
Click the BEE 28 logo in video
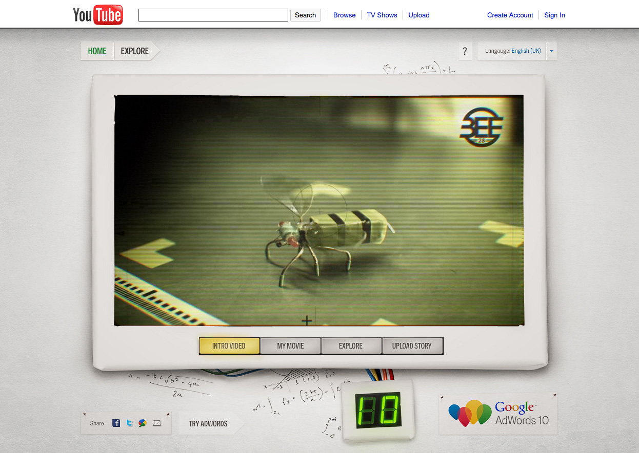(482, 128)
